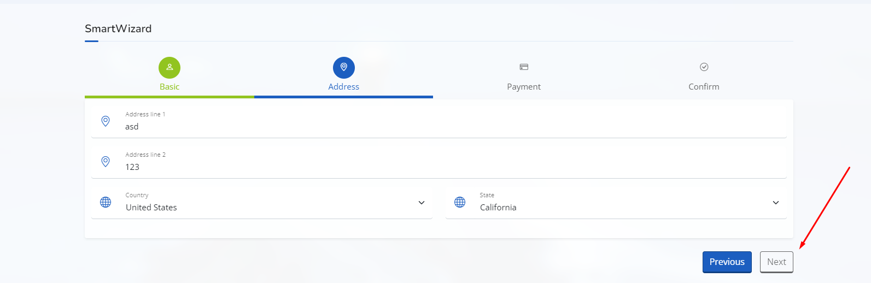Click the blue location pin step icon
Screen dimensions: 871x283
tap(344, 67)
